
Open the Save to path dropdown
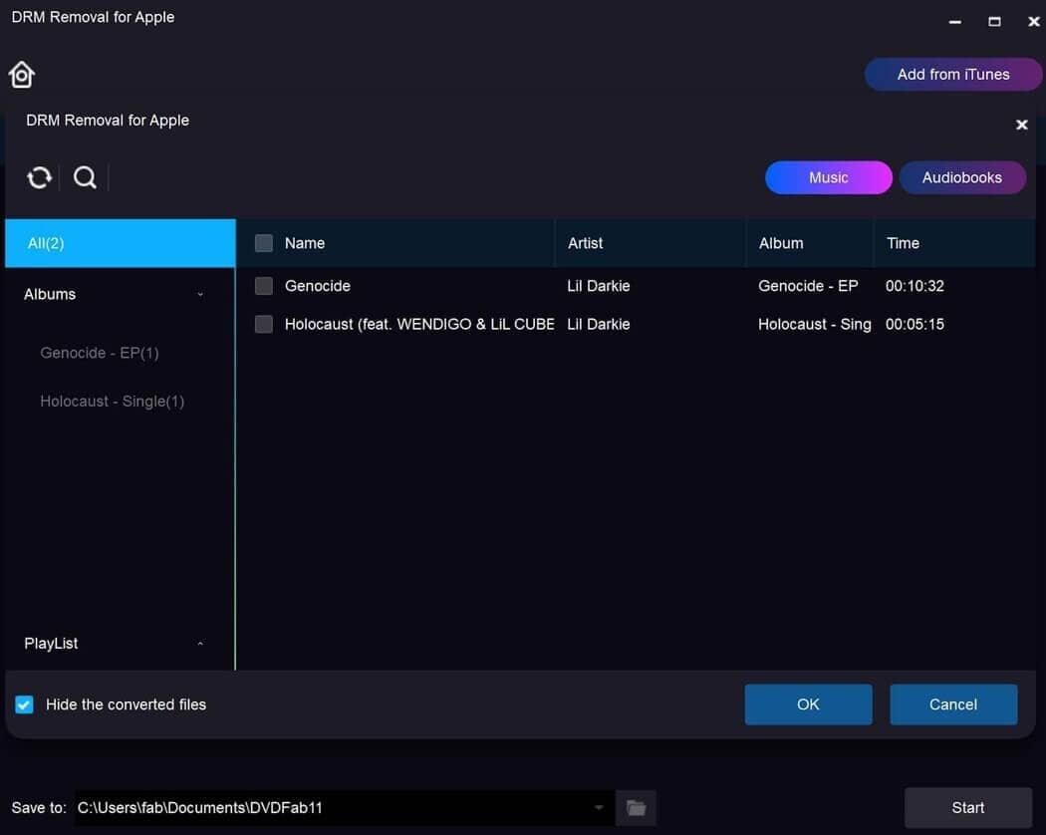click(x=599, y=808)
